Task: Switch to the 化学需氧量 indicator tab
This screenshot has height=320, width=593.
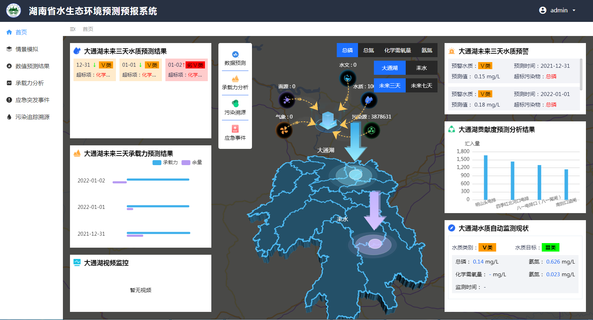Action: [398, 50]
